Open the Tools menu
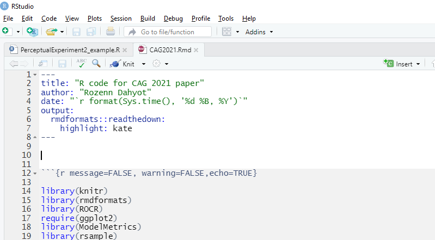The image size is (435, 240). click(226, 19)
